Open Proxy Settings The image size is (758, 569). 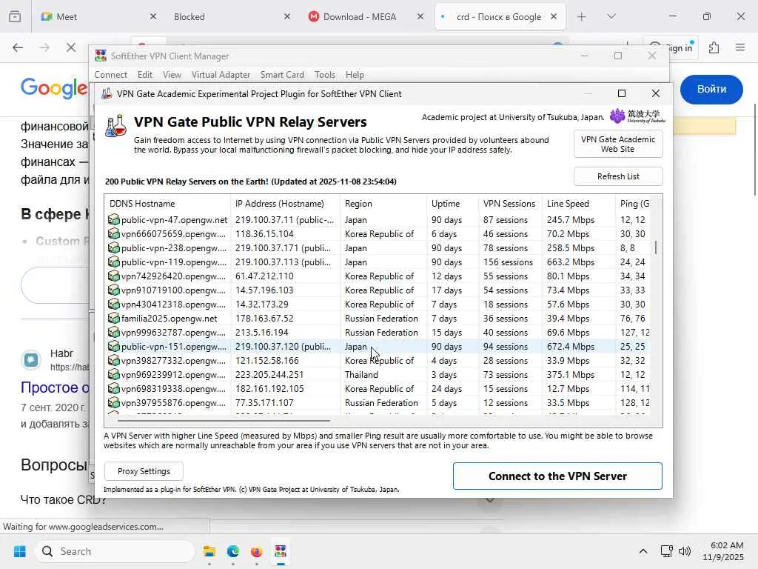[x=144, y=471]
